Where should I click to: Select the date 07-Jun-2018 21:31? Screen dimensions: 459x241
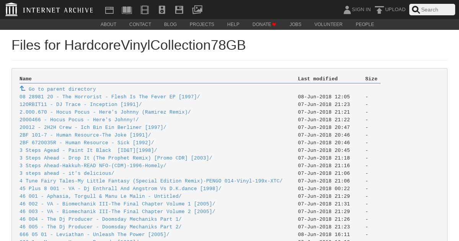pos(324,204)
